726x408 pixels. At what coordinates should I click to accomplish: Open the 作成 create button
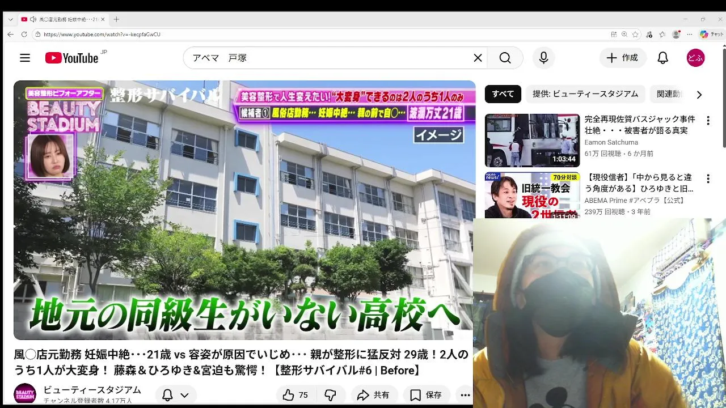tap(622, 58)
